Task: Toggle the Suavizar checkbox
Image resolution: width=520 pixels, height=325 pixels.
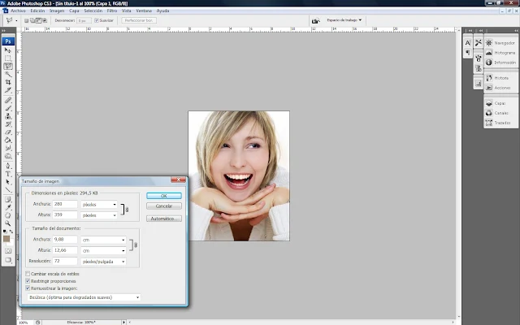Action: coord(97,20)
